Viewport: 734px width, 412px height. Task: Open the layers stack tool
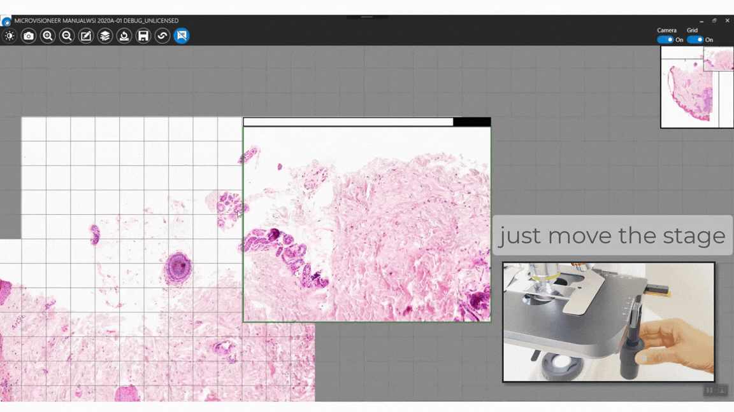pos(105,36)
